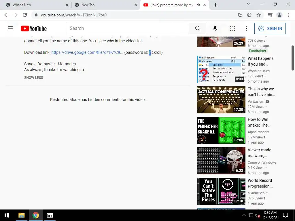The height and width of the screenshot is (221, 295).
Task: Show hidden tray icons chevron
Action: click(x=244, y=215)
